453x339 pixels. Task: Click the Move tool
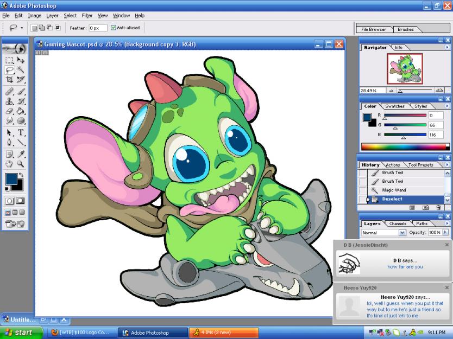coord(21,60)
